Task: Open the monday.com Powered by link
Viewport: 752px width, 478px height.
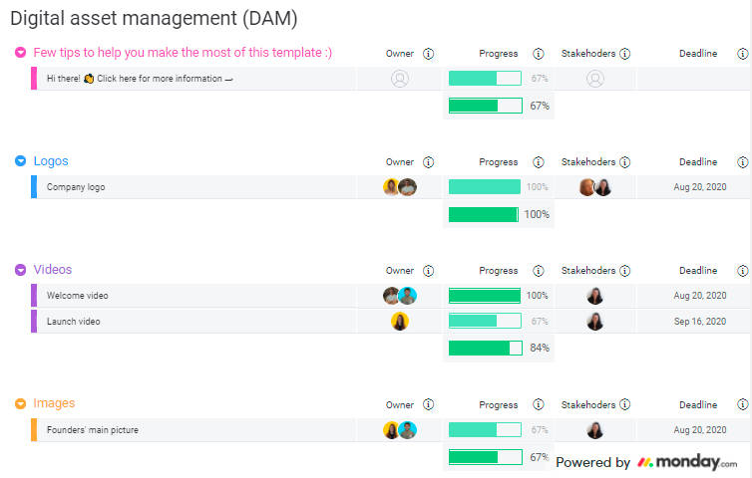Action: (646, 463)
